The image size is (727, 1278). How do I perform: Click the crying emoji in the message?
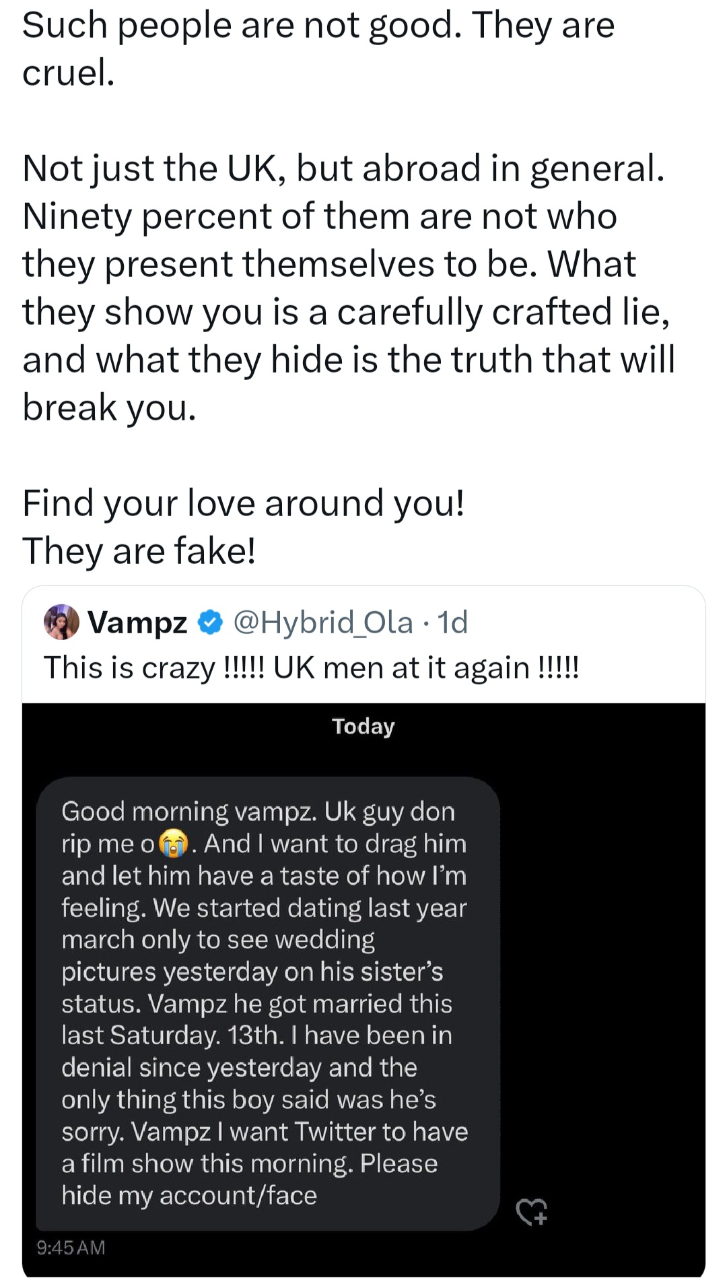173,843
